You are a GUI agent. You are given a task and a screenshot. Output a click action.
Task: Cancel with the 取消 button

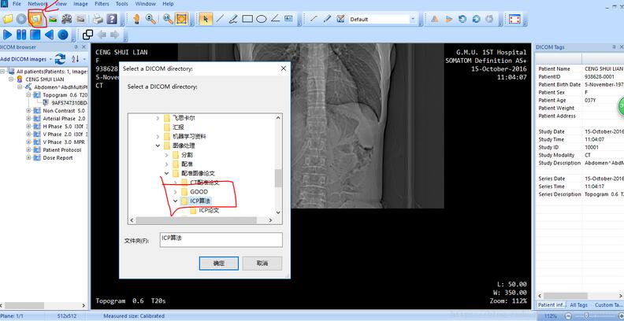[262, 263]
